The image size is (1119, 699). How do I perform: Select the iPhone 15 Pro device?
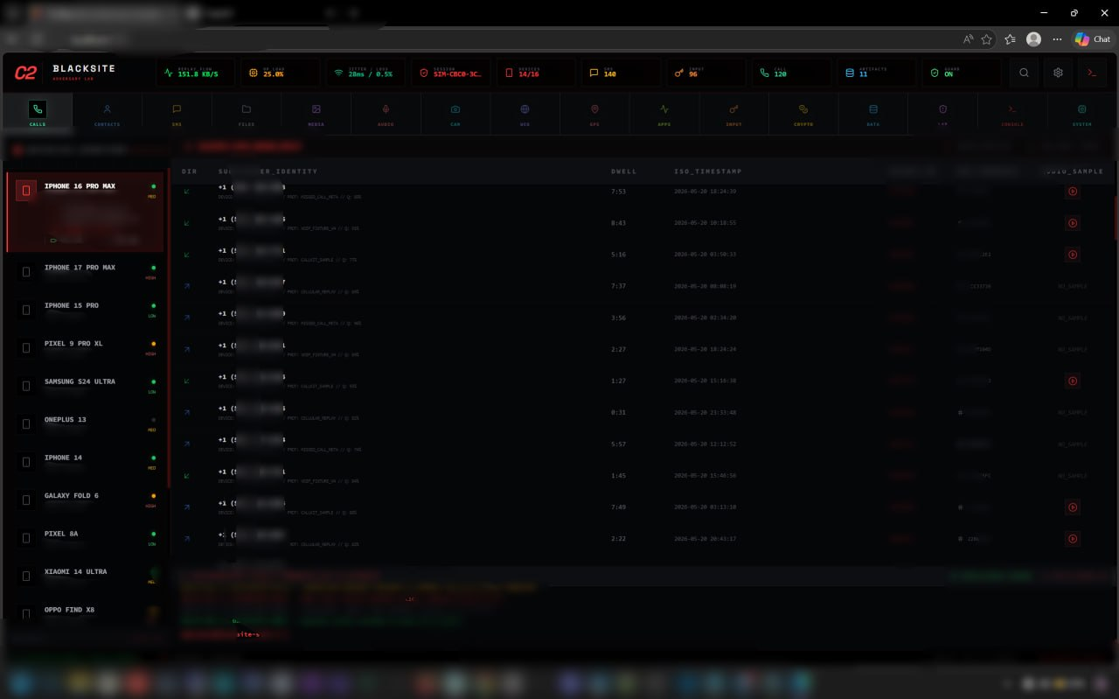pos(86,310)
